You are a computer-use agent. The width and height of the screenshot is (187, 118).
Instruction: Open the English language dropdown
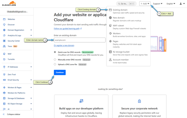click(171, 4)
